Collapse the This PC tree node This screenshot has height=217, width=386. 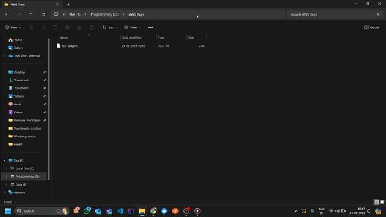pos(4,160)
